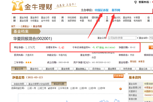
Task: Select the 基金业绩 tab
Action: pyautogui.click(x=19, y=69)
